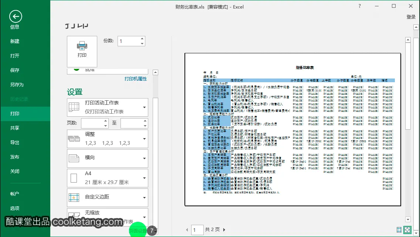
Task: Click the preview scrollbar up arrow
Action: (408, 40)
